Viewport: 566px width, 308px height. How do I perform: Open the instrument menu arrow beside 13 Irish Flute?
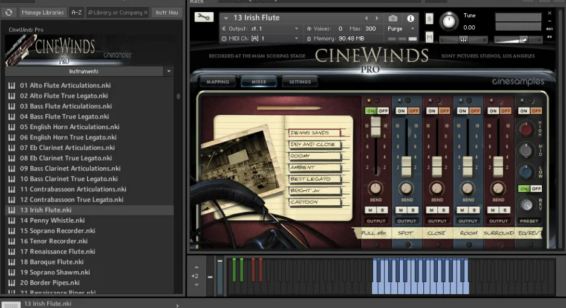click(x=226, y=18)
